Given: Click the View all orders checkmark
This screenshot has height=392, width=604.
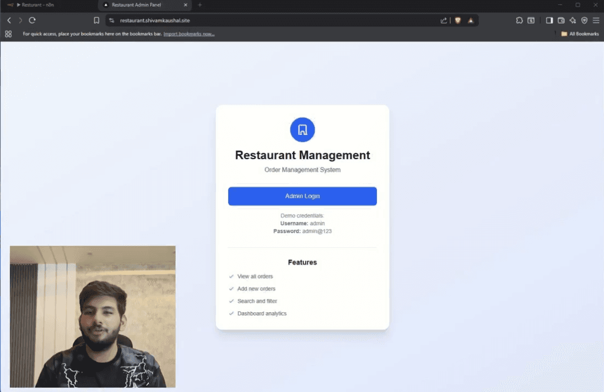Looking at the screenshot, I should pos(231,276).
